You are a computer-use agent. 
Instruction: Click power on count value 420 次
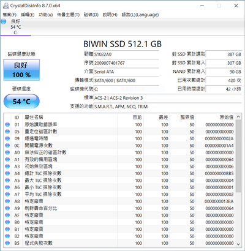[x=224, y=80]
